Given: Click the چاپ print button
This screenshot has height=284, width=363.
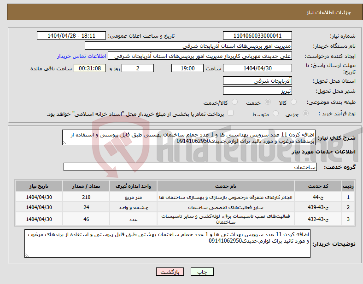Looking at the screenshot, I should tap(202, 272).
